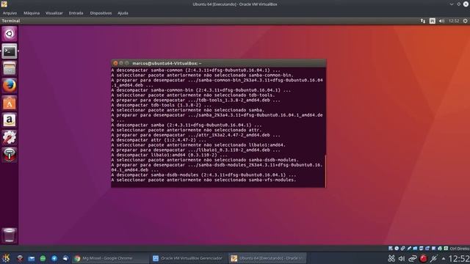Click the network indicator in Ubuntu top panel
The image size is (470, 264).
pyautogui.click(x=423, y=21)
